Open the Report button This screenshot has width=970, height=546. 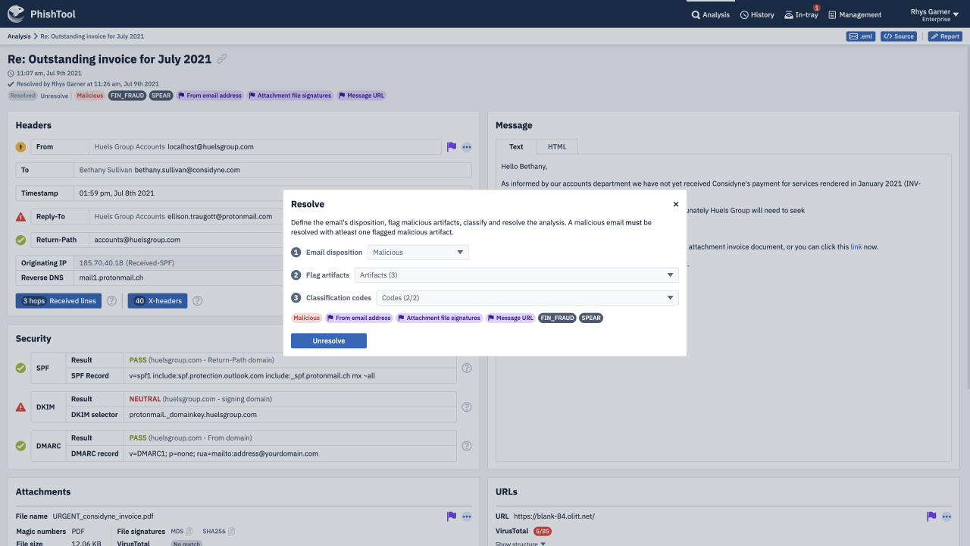(x=945, y=36)
